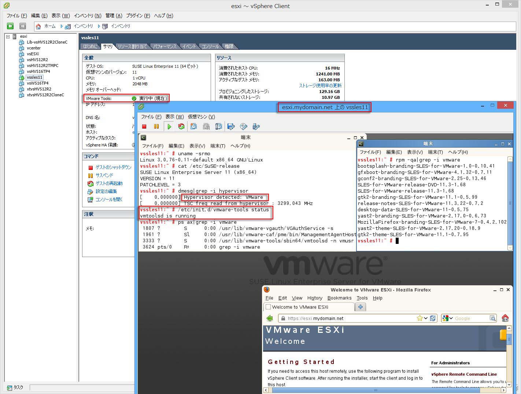Click the left terminal window icon
521x394 pixels.
point(144,138)
